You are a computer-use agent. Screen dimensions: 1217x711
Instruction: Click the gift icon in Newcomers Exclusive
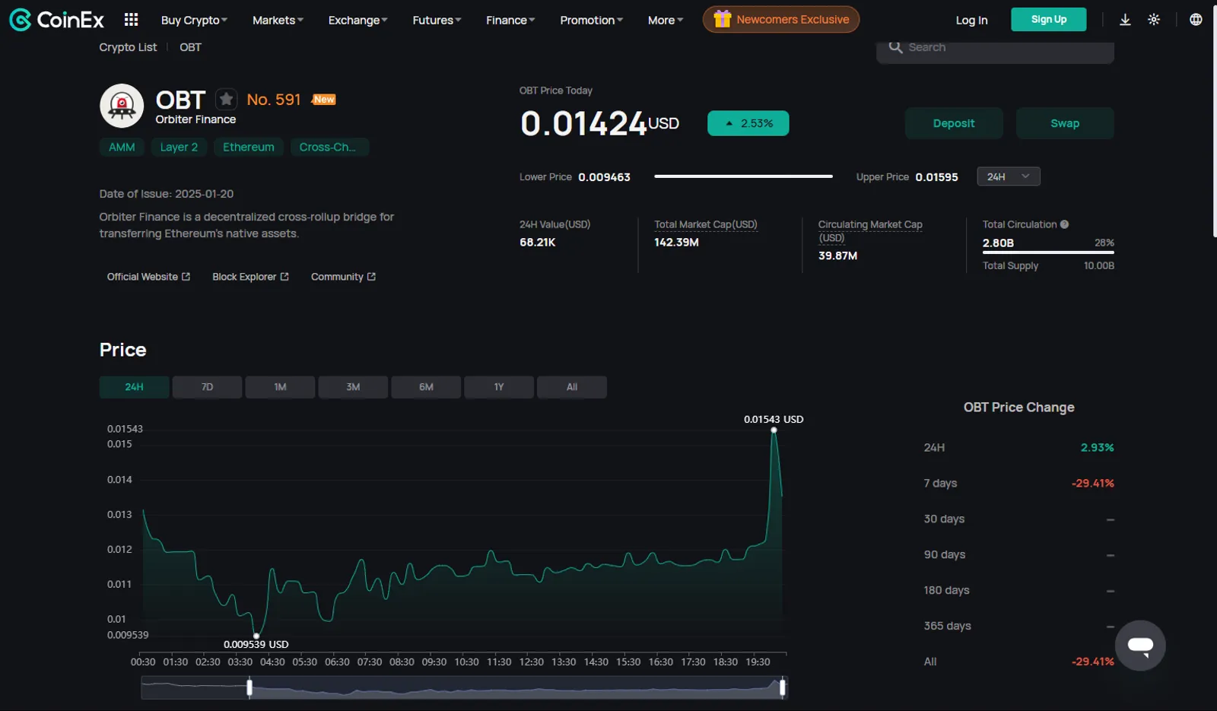(722, 19)
